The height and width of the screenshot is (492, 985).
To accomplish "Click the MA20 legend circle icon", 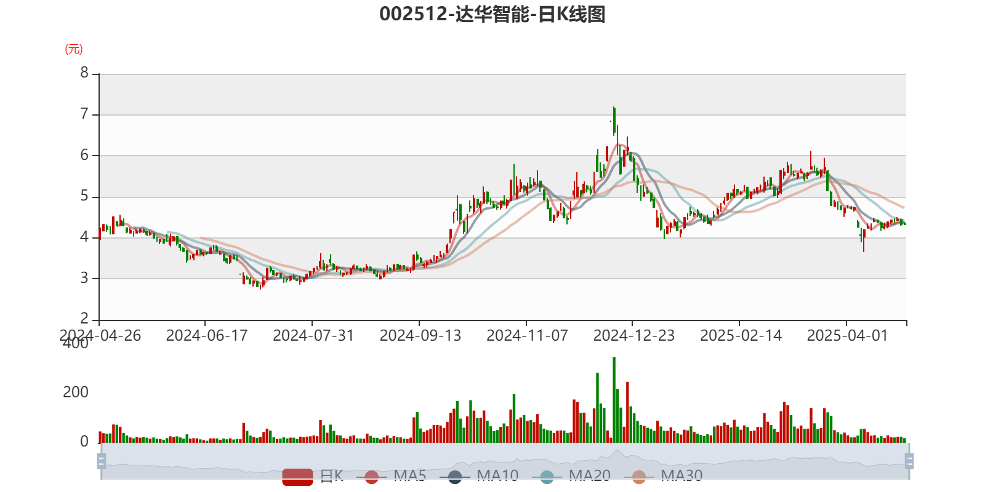I will pos(547,477).
